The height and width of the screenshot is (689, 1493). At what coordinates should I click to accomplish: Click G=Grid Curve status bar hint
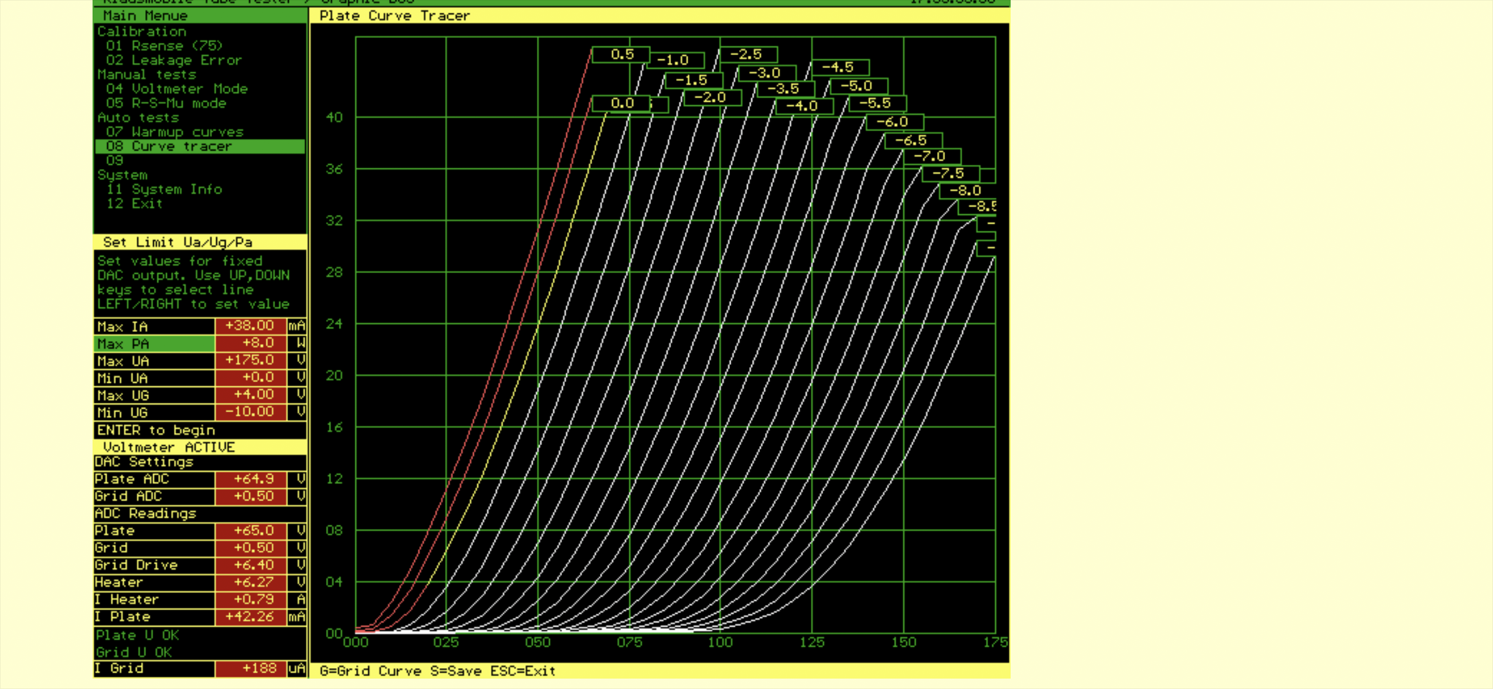[370, 671]
